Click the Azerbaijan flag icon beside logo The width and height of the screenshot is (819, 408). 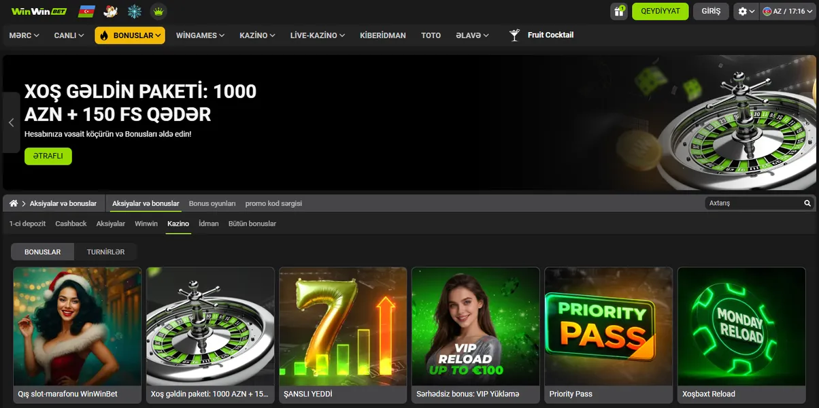pyautogui.click(x=86, y=12)
